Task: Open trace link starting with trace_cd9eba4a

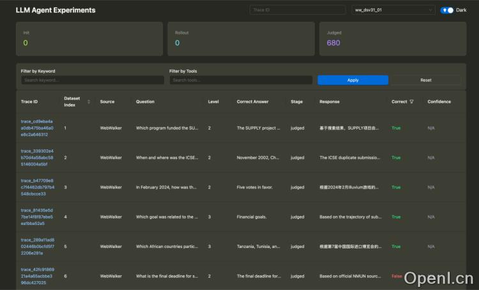Action: coord(37,128)
